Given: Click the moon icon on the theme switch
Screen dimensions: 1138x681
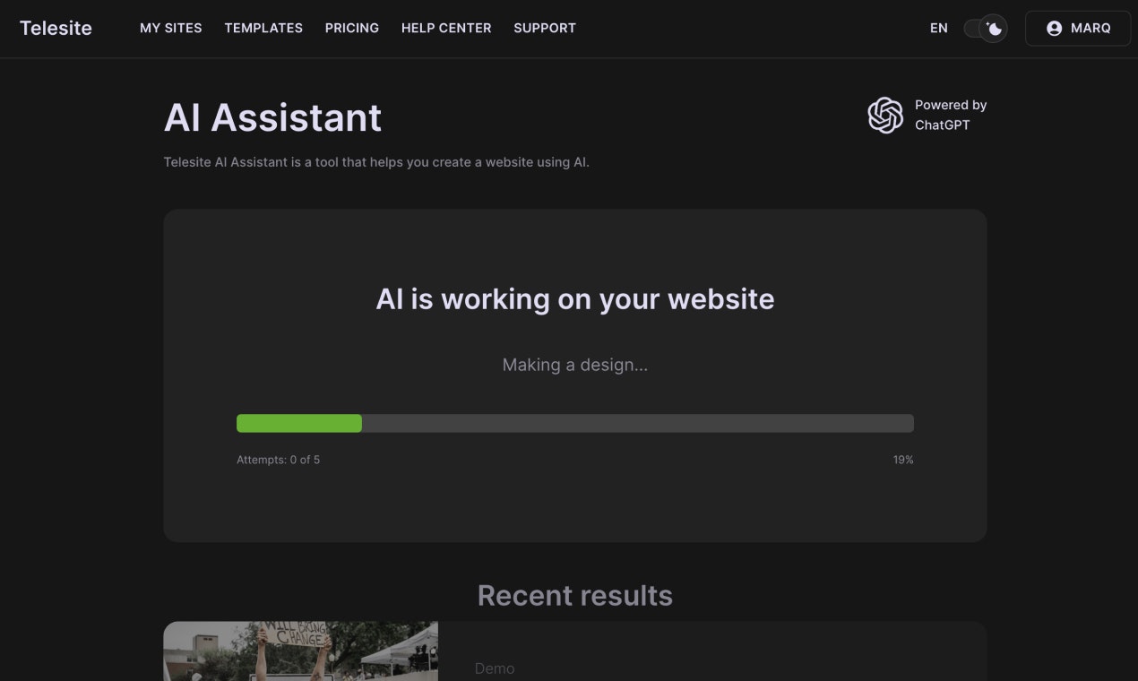Looking at the screenshot, I should tap(993, 29).
